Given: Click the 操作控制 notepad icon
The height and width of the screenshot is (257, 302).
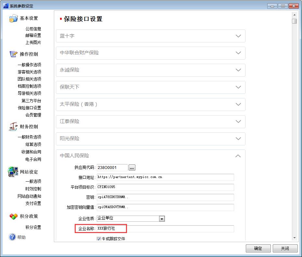Looking at the screenshot, I should pyautogui.click(x=13, y=54).
